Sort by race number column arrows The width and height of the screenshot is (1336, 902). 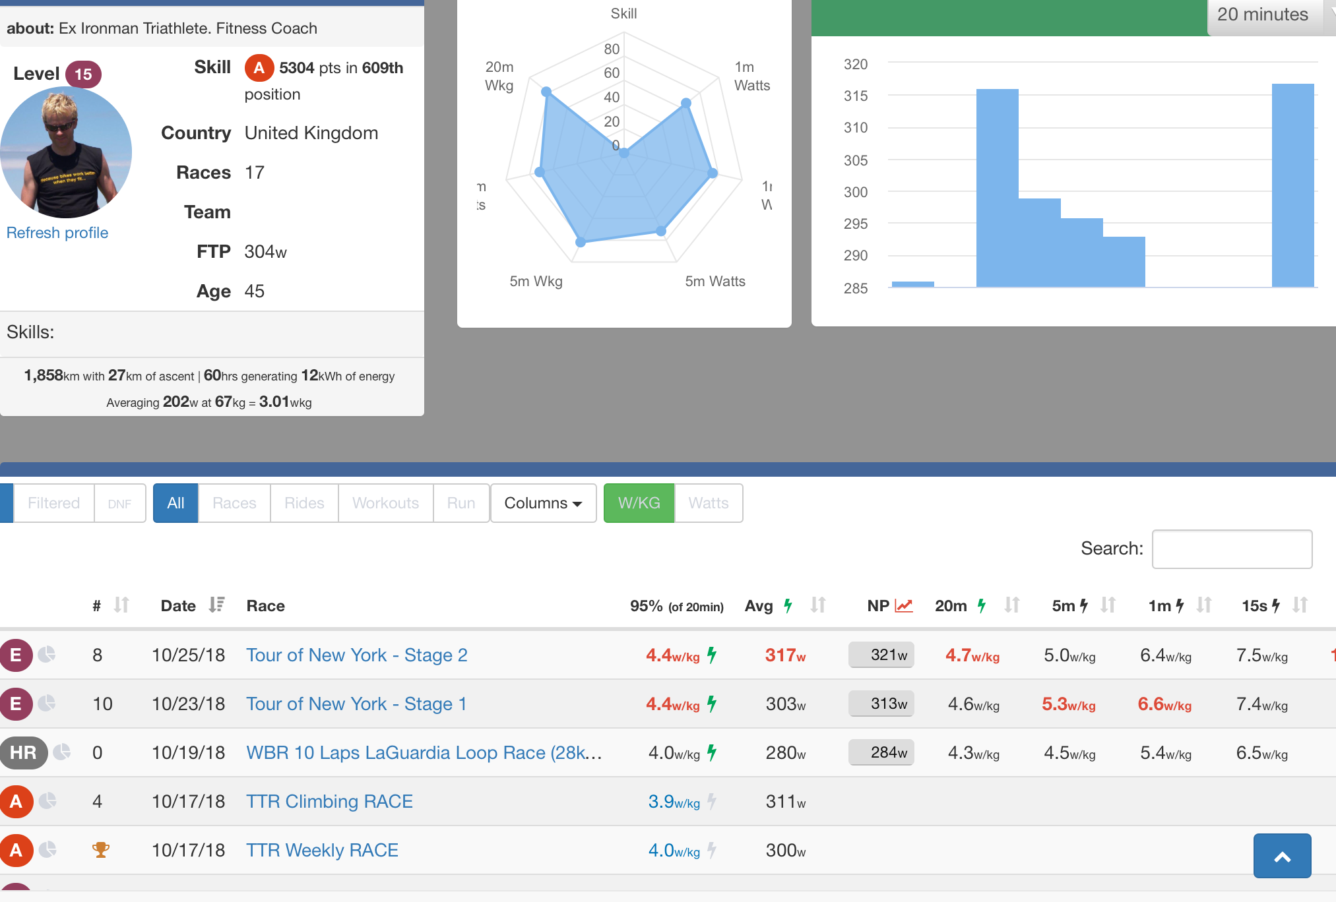coord(121,605)
